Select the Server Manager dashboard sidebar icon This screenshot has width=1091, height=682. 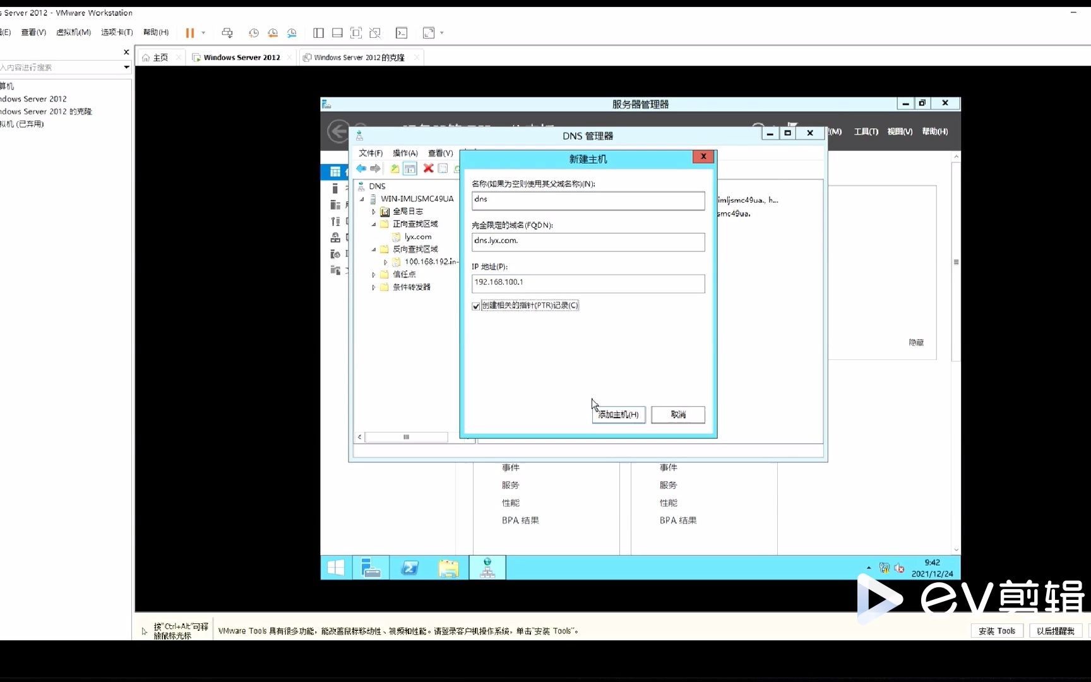tap(335, 172)
